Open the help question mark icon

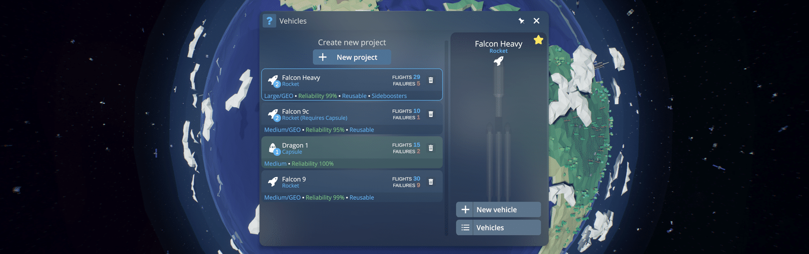coord(269,21)
